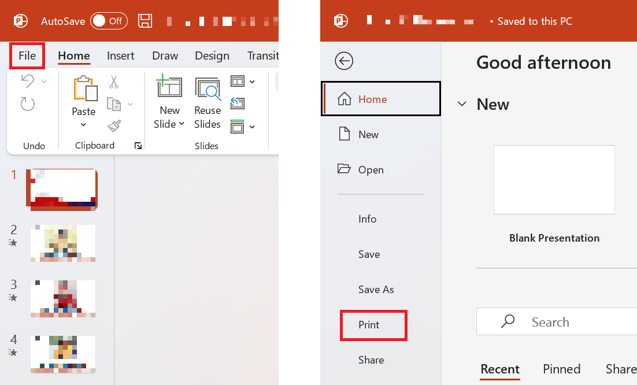Select slide 3 thumbnail
The image size is (637, 385).
63,298
